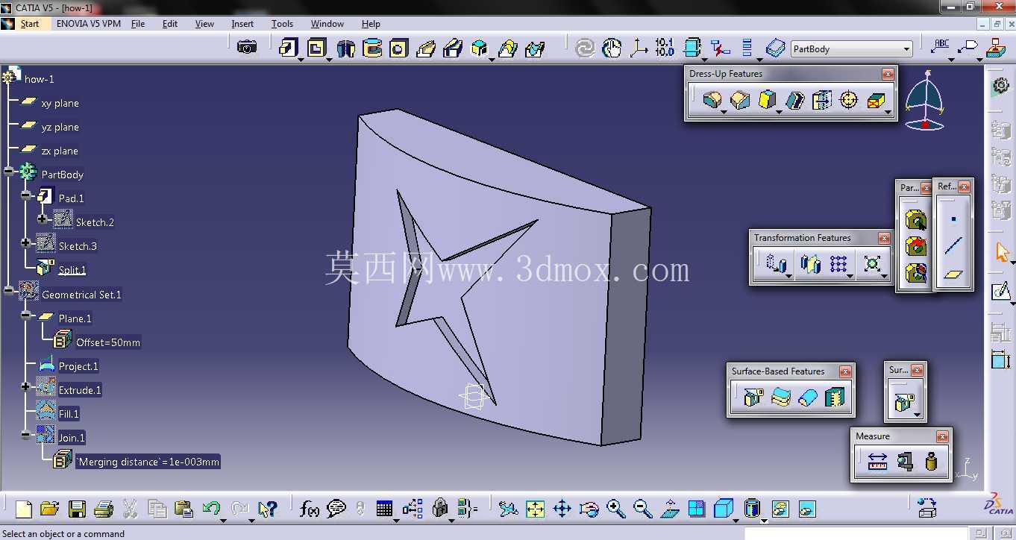The image size is (1016, 540).
Task: Click the Undo icon
Action: tap(211, 509)
